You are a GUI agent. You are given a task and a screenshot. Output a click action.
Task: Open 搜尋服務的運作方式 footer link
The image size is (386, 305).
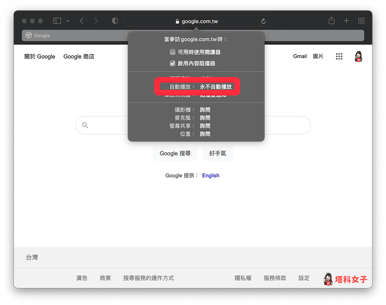(149, 278)
